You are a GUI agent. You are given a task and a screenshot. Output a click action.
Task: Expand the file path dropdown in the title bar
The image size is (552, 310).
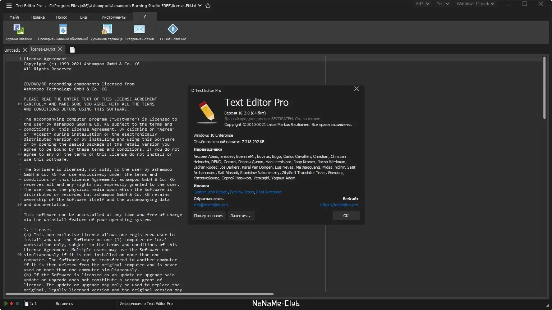(x=200, y=6)
